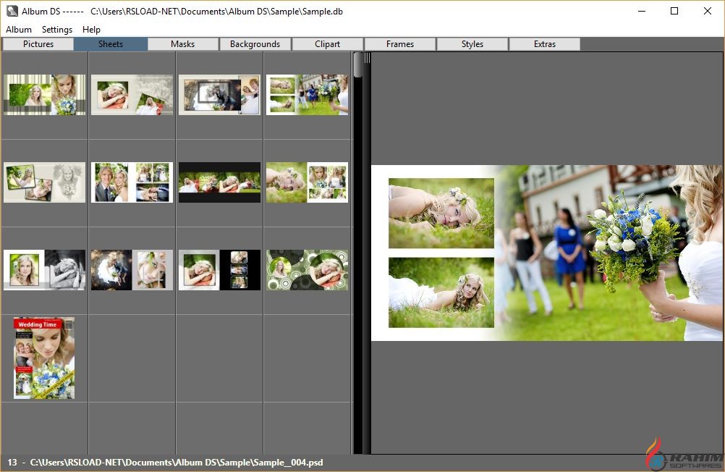Select the Wedding Time magazine cover thumbnail
The width and height of the screenshot is (725, 472).
click(44, 358)
